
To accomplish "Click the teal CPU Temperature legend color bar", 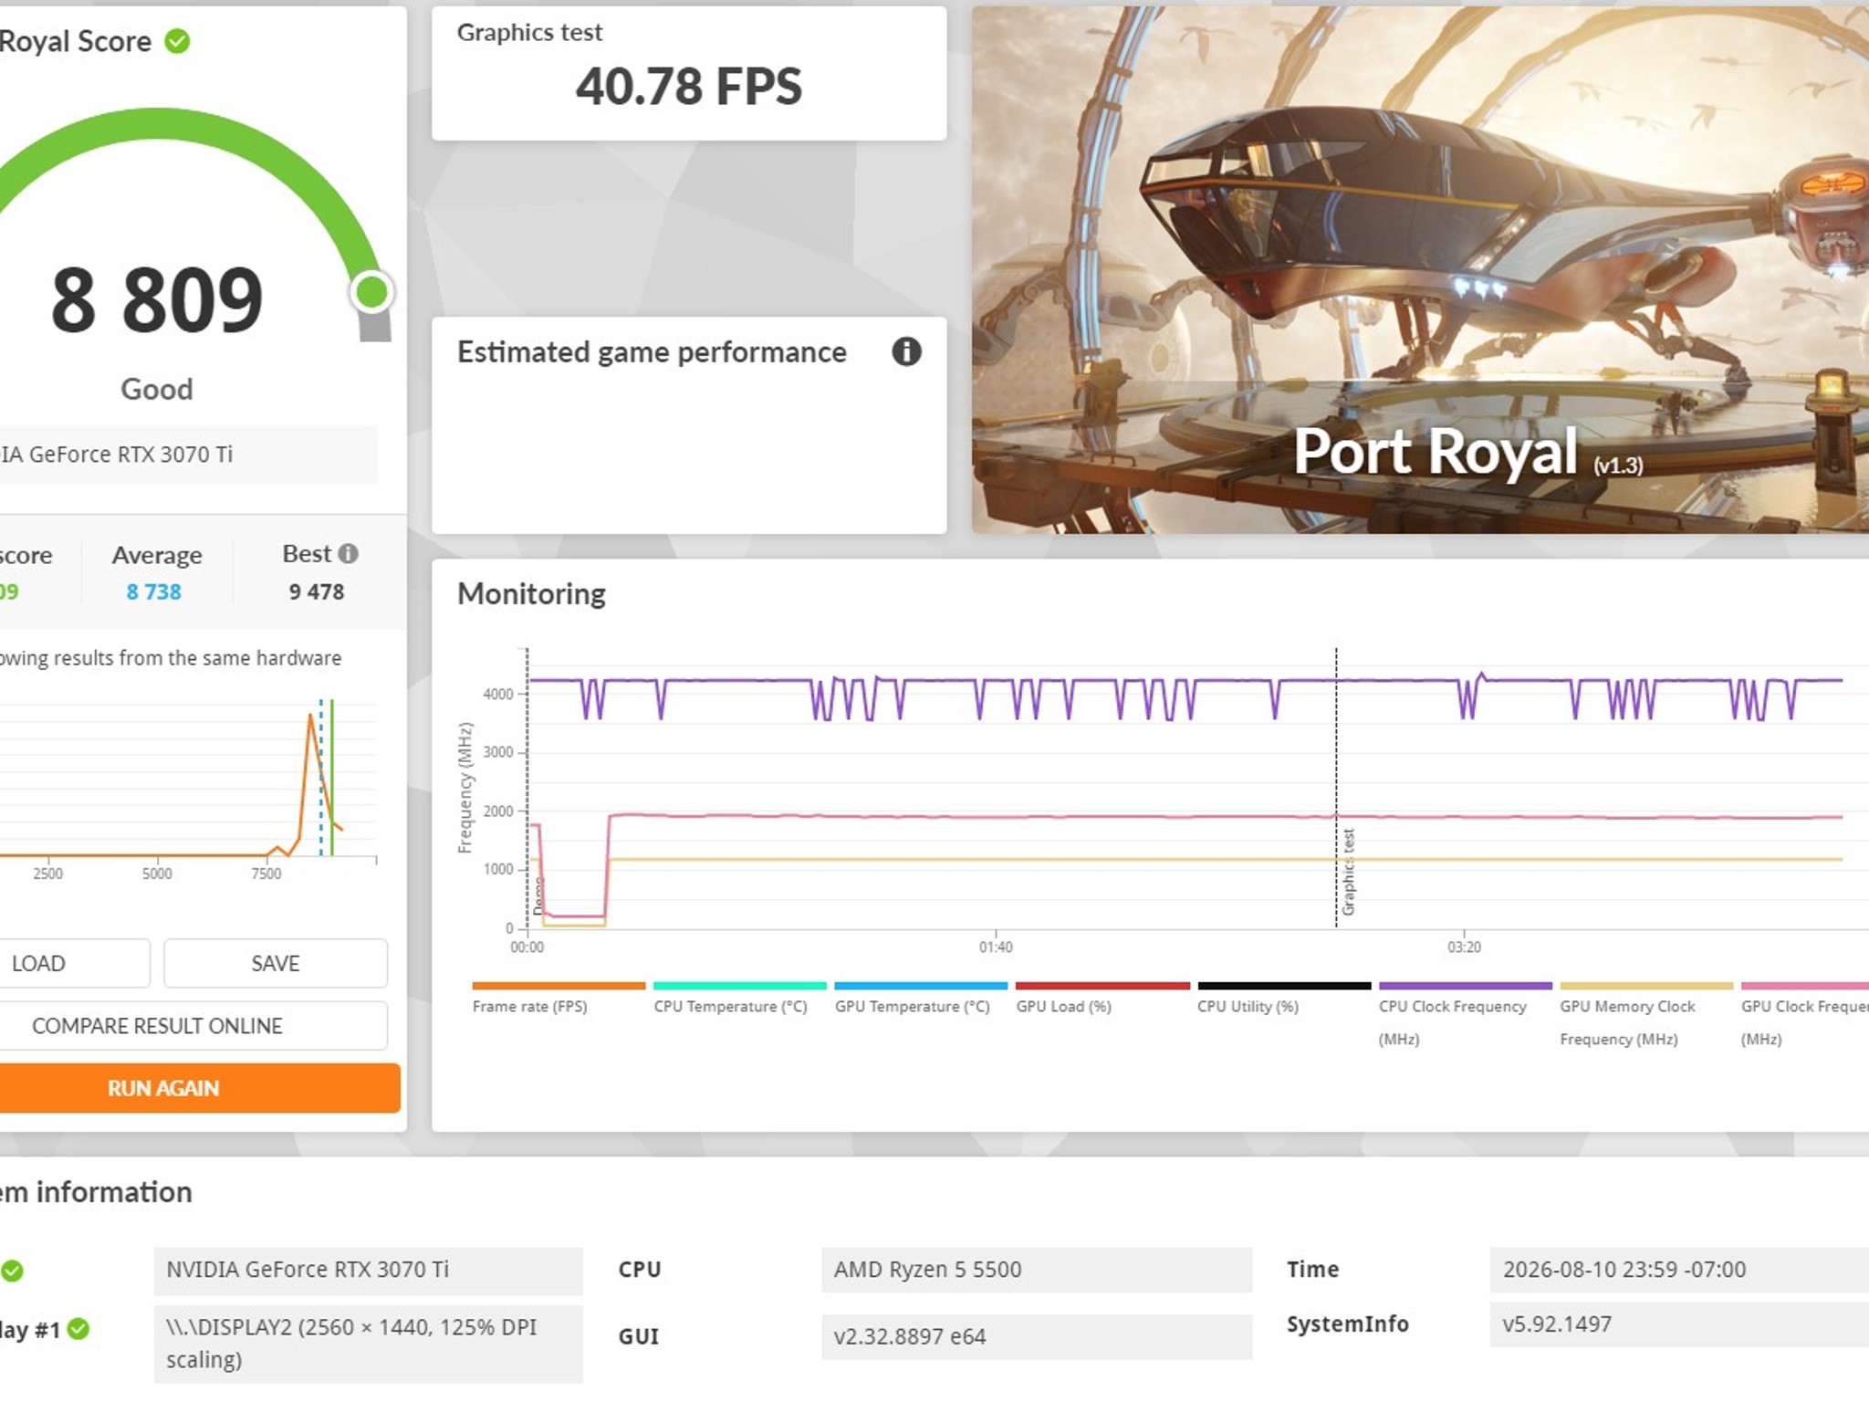I will click(740, 986).
